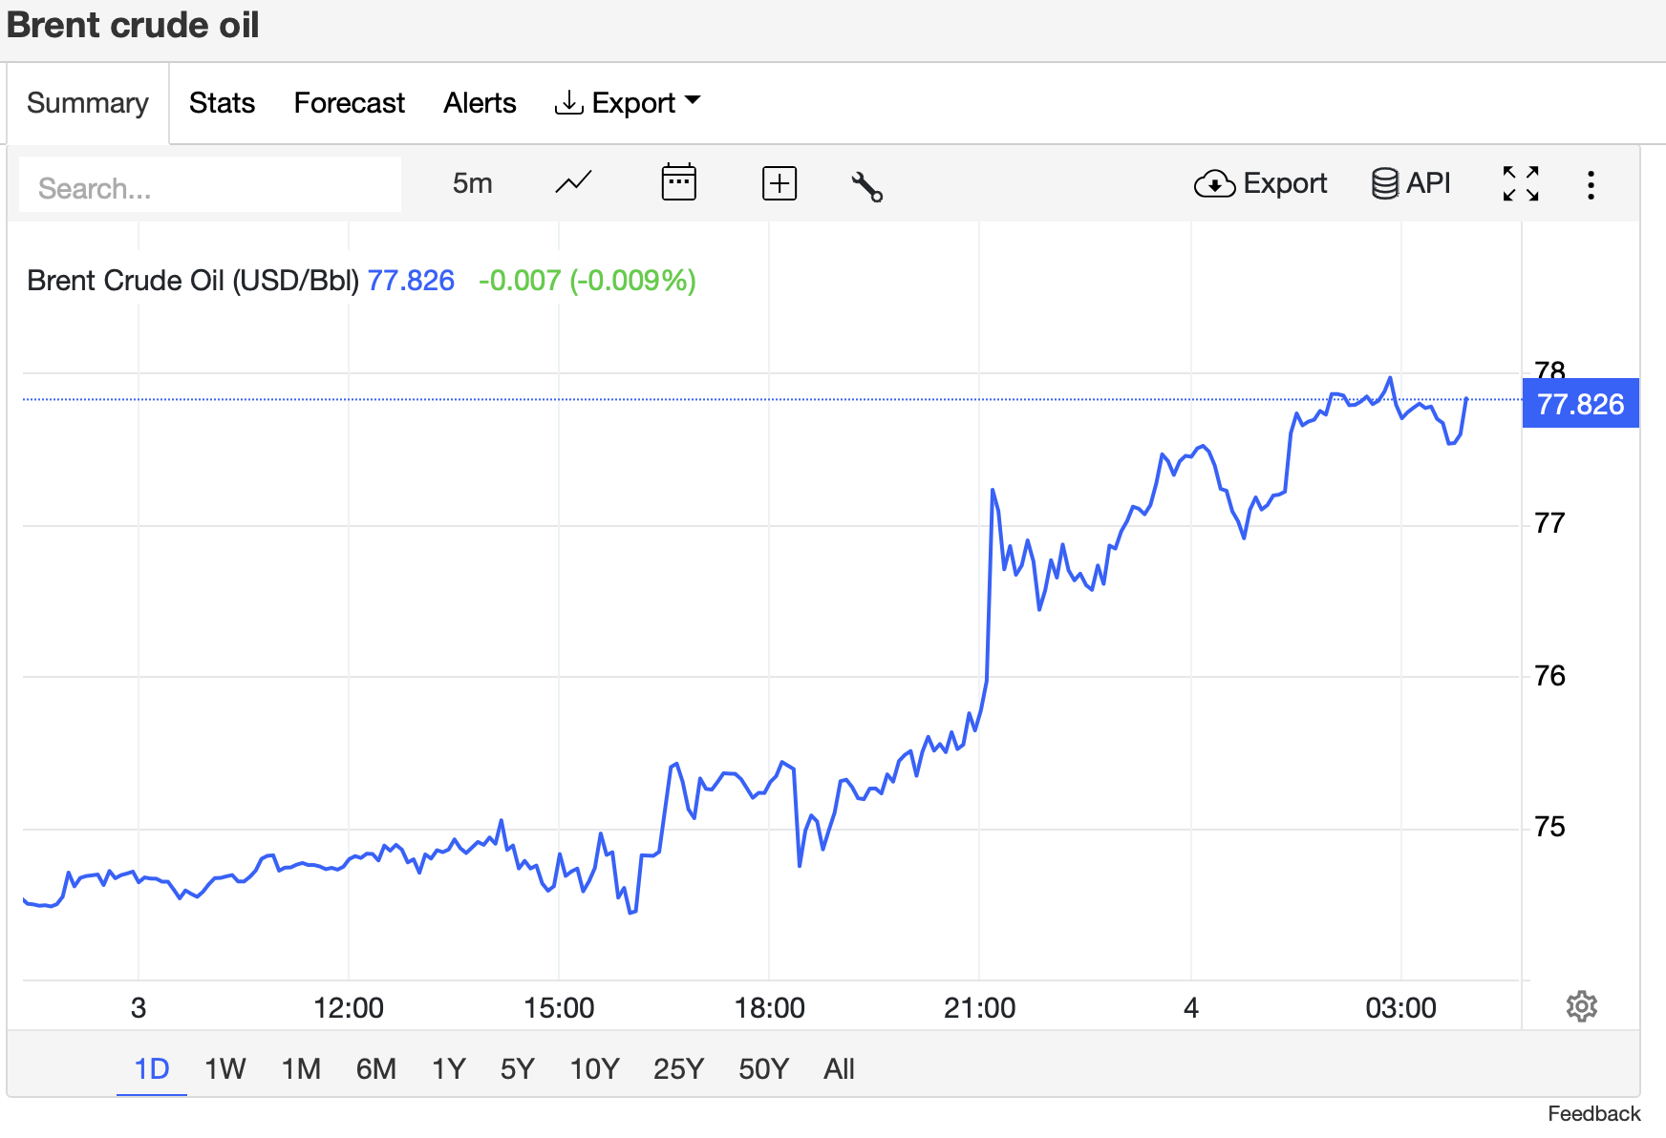Viewport: 1666px width, 1138px height.
Task: Select the 5Y time range
Action: (517, 1068)
